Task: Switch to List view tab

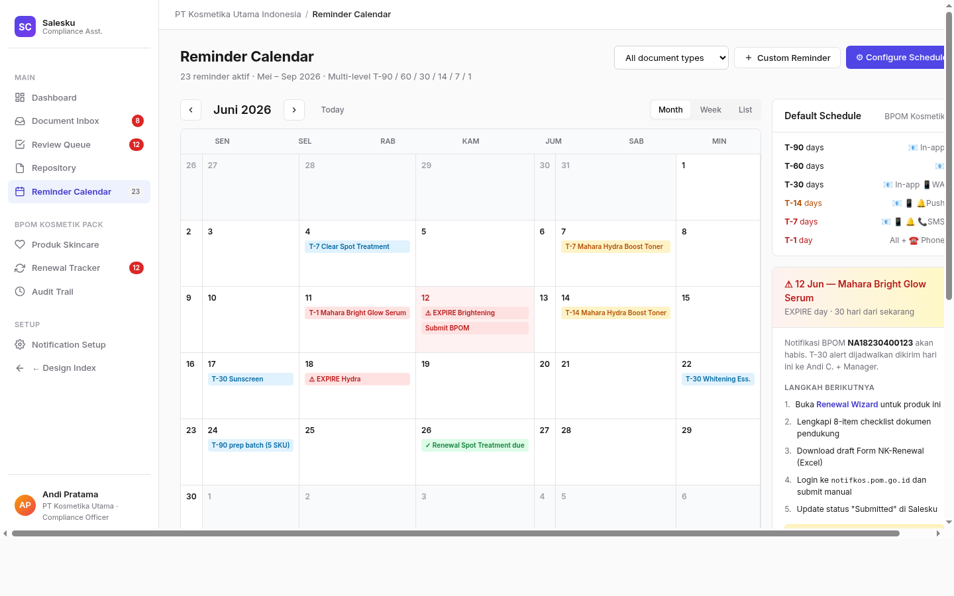Action: (x=745, y=110)
